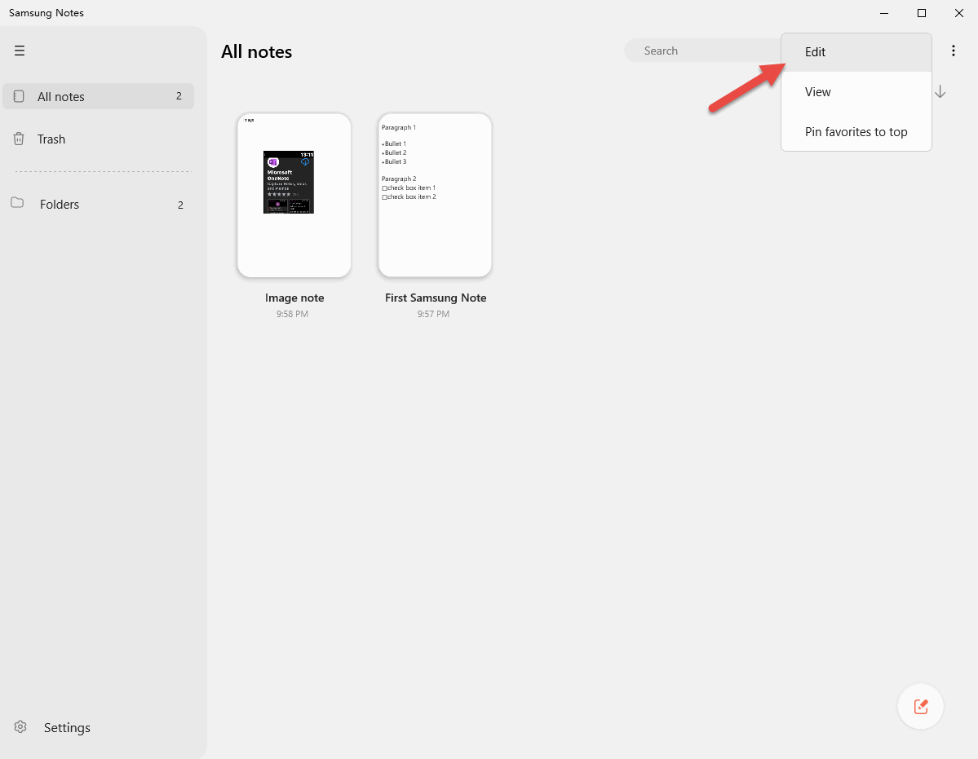978x759 pixels.
Task: Open the Folders section
Action: 99,205
